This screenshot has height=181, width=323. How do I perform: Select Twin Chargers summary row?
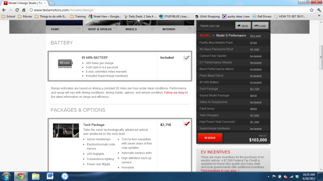233,115
